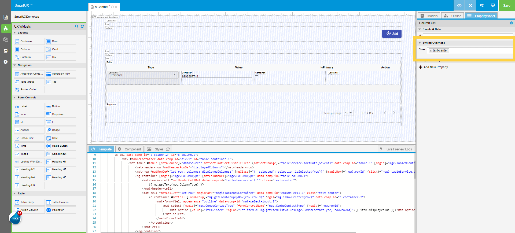The image size is (515, 233).
Task: Search UX Widgets with the magnifier icon
Action: (x=77, y=26)
